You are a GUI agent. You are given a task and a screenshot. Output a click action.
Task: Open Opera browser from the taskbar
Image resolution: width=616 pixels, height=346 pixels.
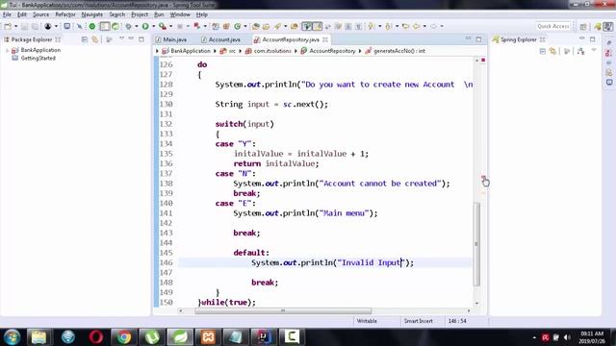[96, 337]
